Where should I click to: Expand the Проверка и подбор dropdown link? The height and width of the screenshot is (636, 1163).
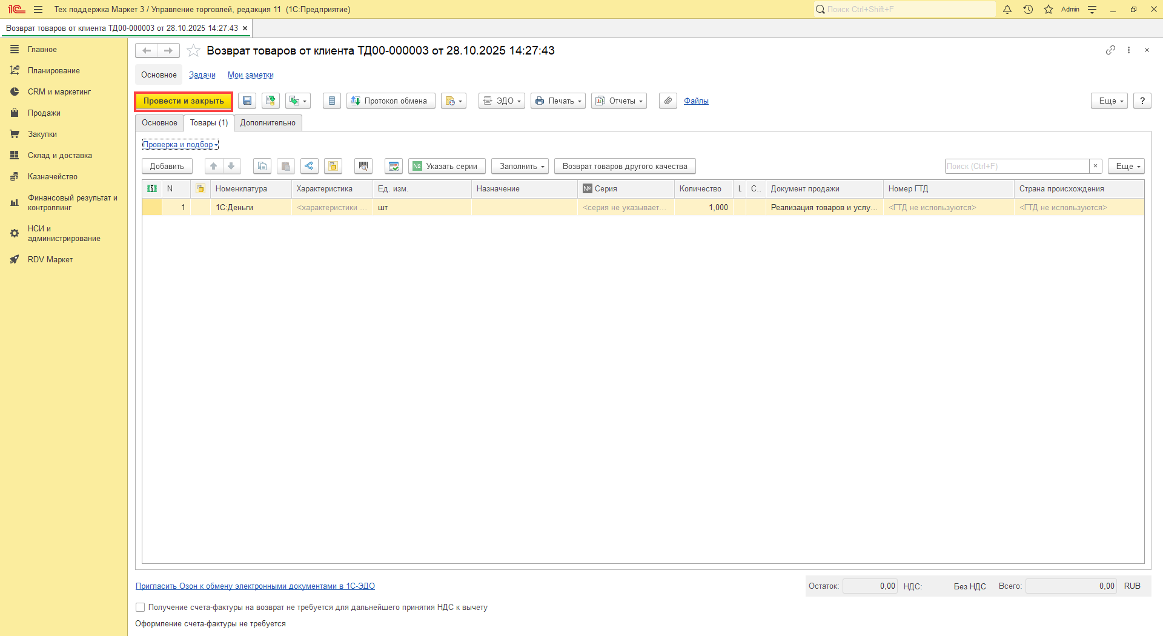181,144
